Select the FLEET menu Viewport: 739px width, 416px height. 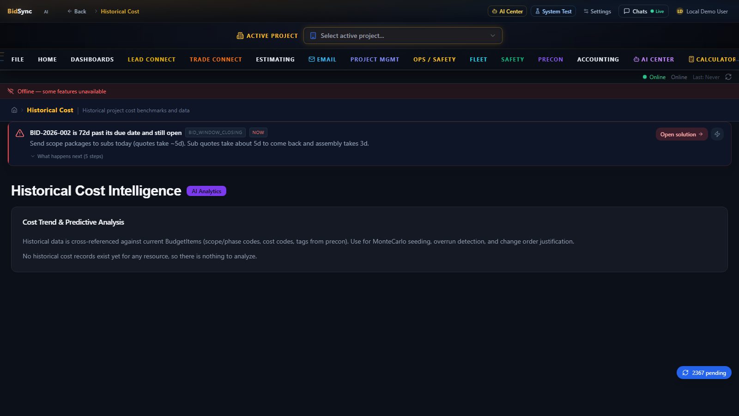coord(479,59)
